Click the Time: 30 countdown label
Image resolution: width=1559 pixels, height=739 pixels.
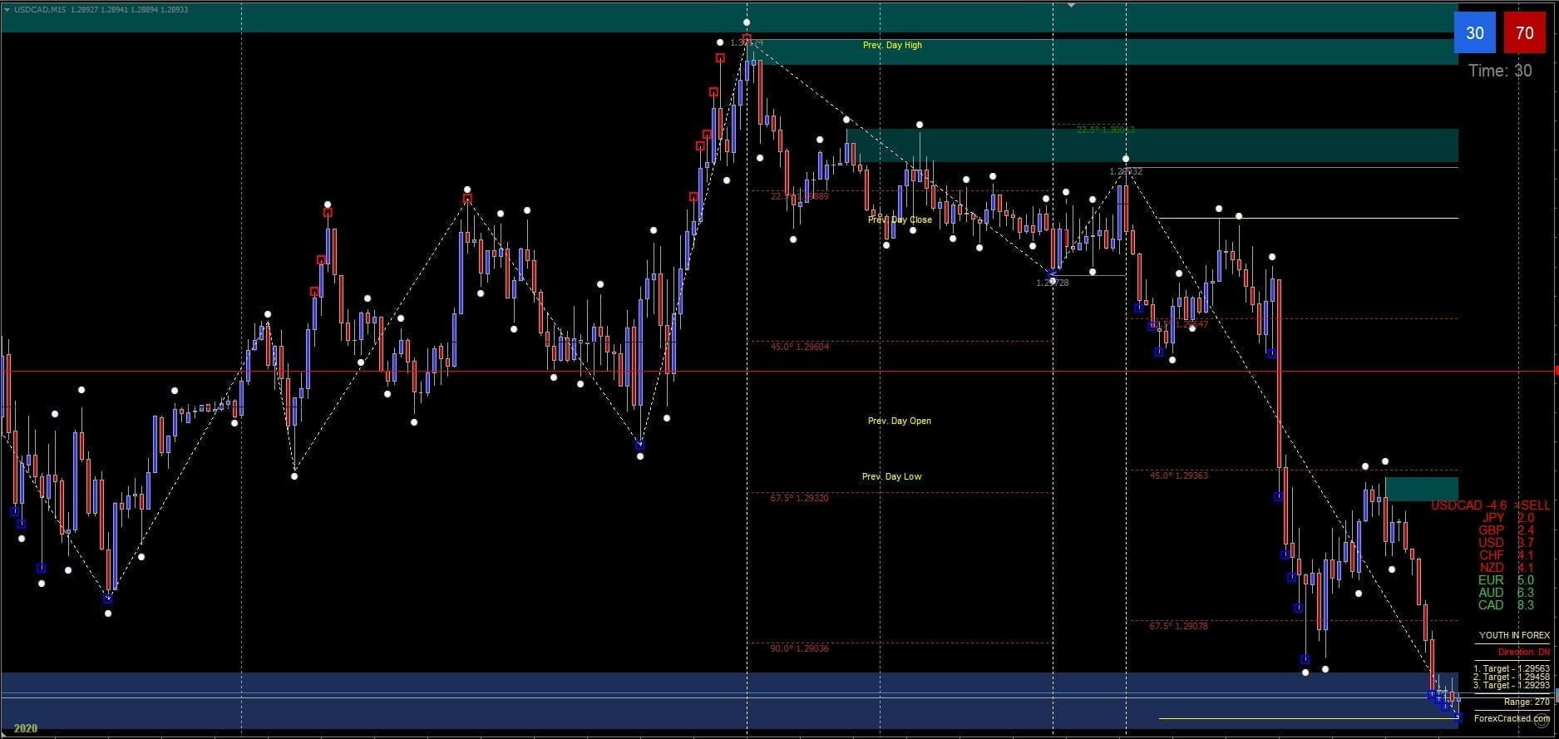pyautogui.click(x=1499, y=71)
